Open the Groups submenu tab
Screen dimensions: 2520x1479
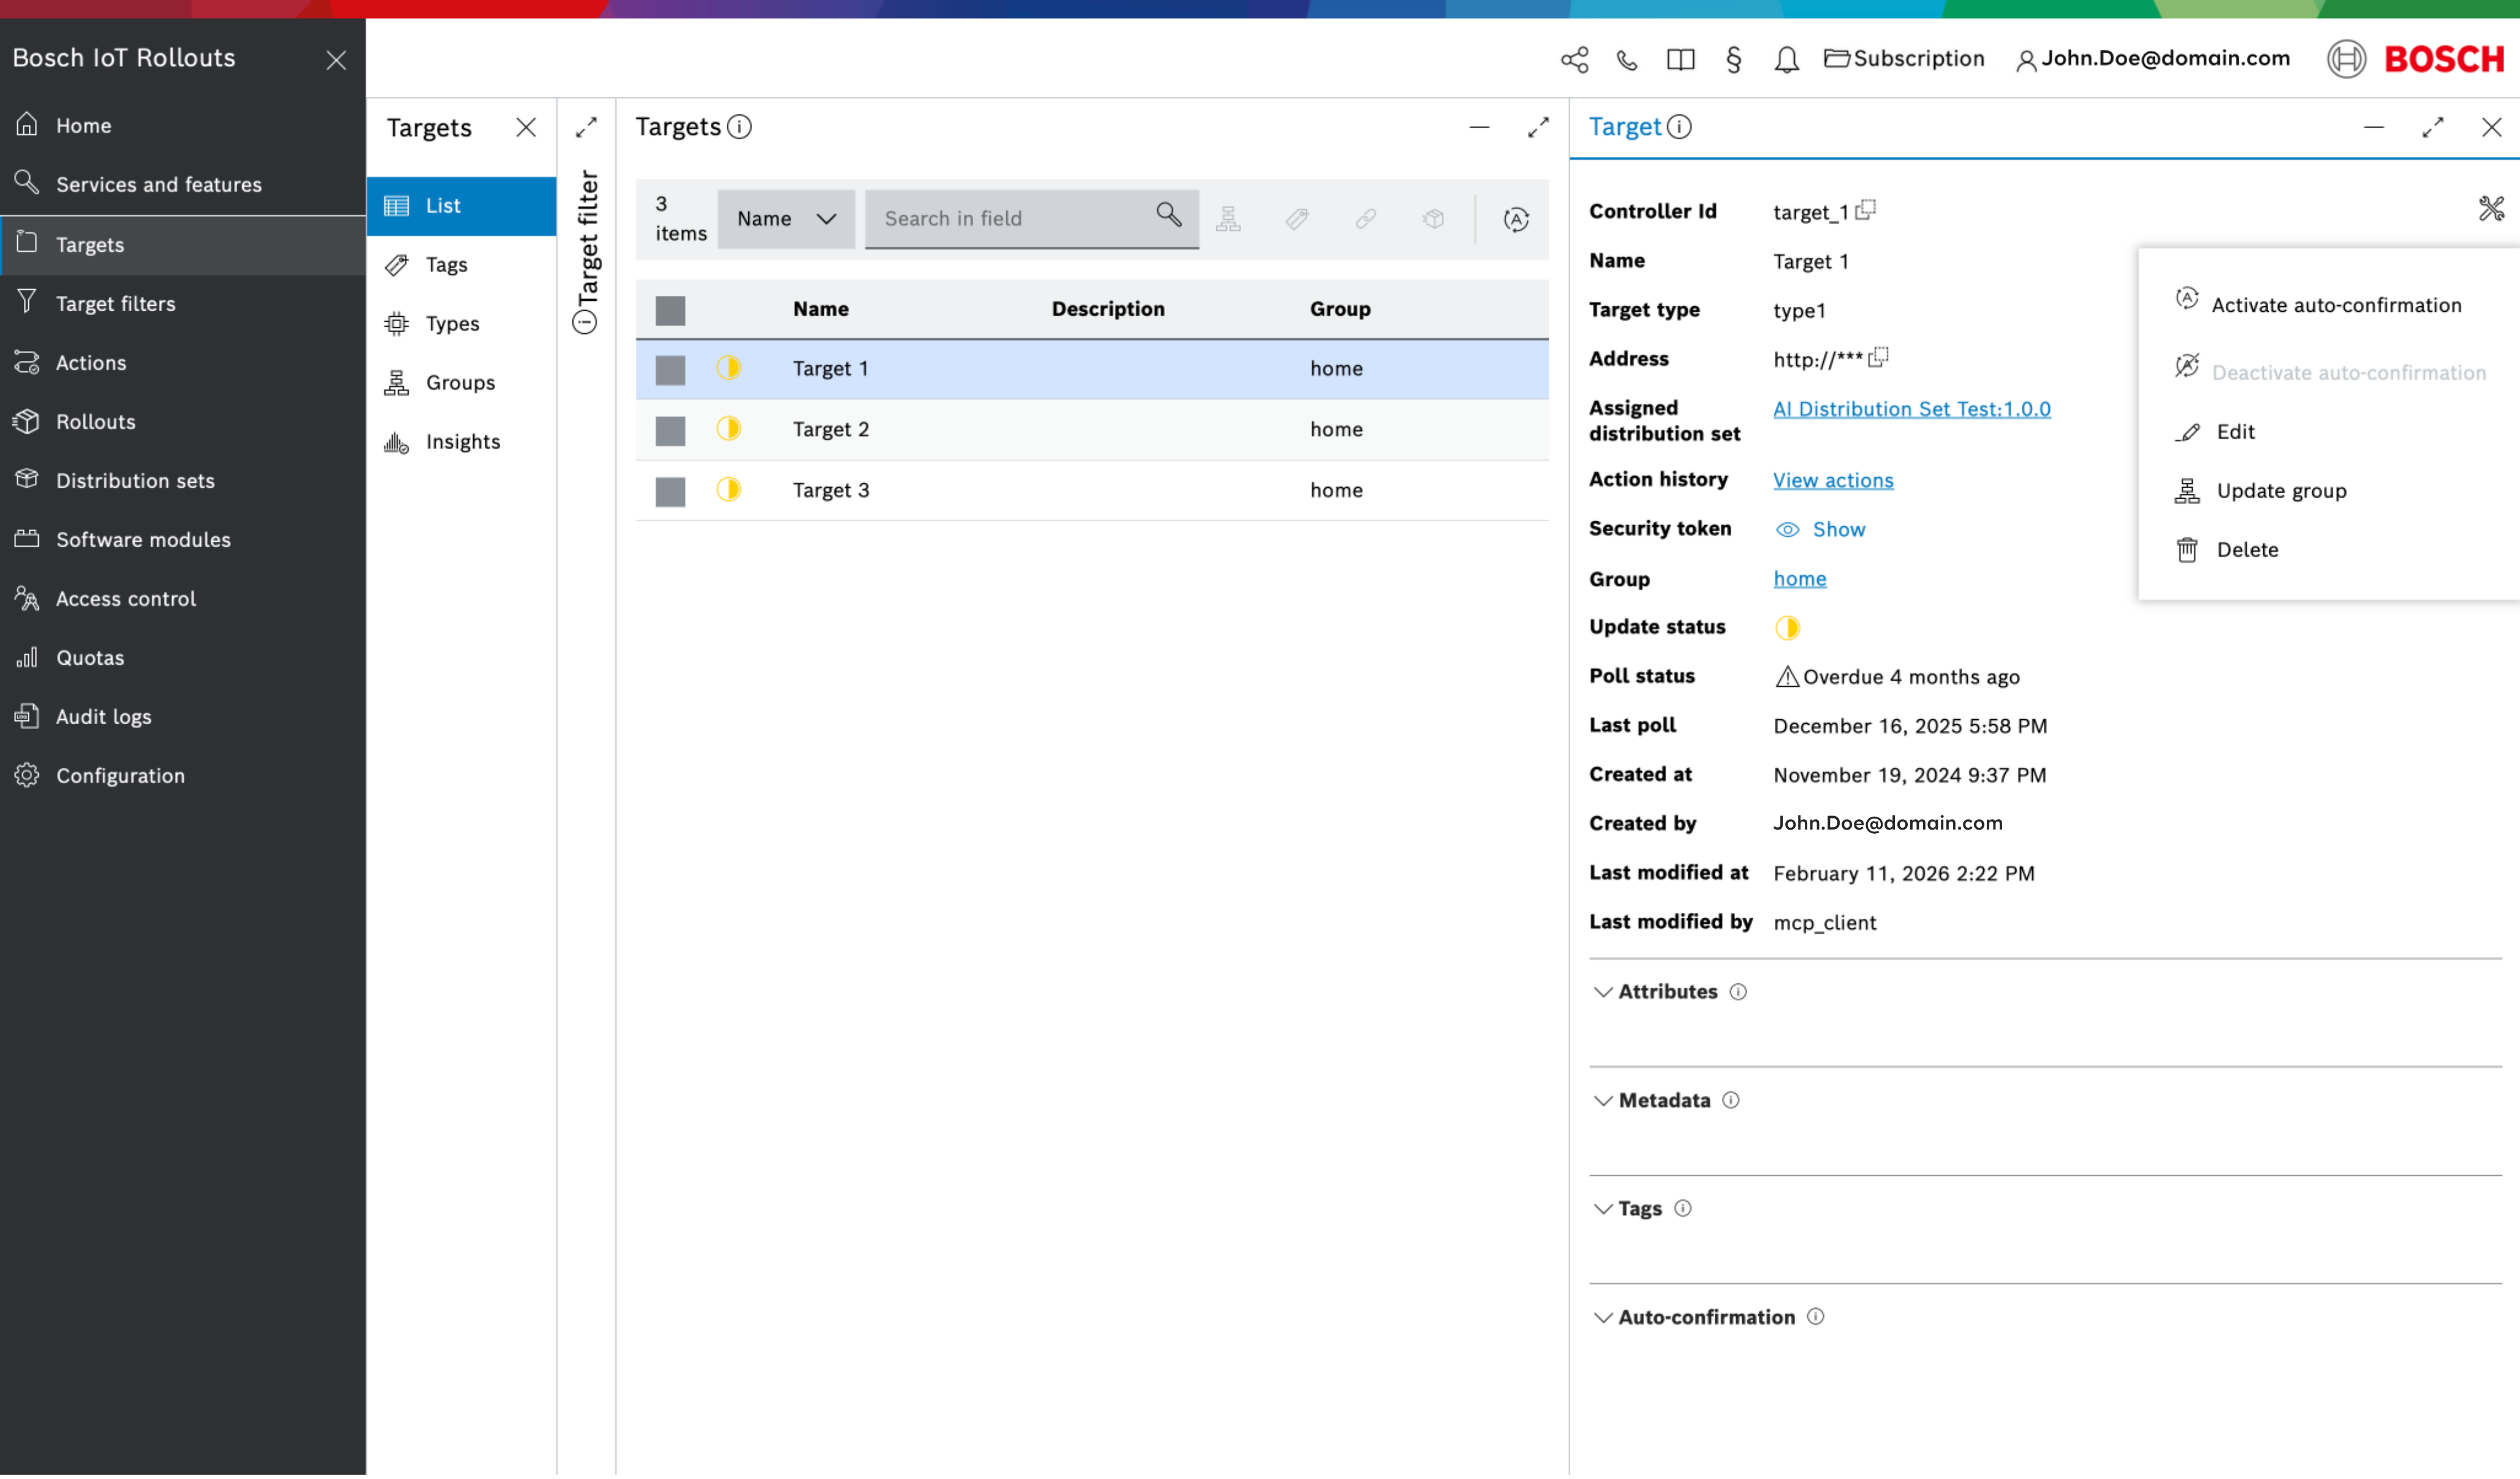[461, 383]
